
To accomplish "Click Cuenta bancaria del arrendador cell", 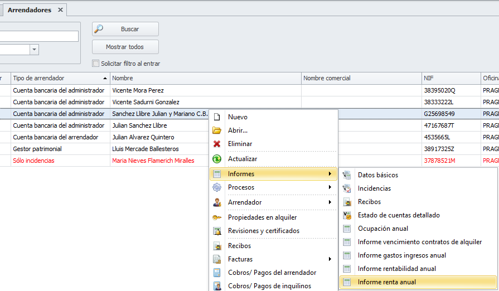I will point(60,137).
